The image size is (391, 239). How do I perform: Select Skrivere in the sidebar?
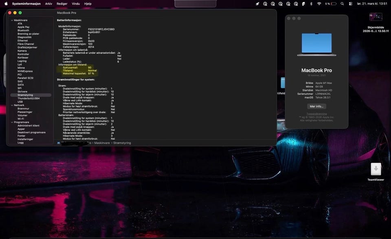tap(22, 92)
